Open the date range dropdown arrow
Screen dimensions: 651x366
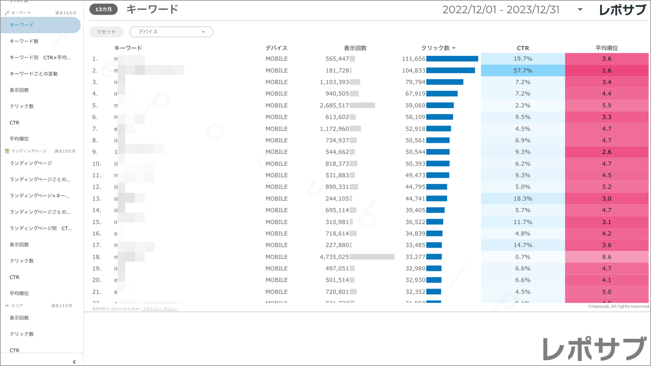pyautogui.click(x=580, y=9)
